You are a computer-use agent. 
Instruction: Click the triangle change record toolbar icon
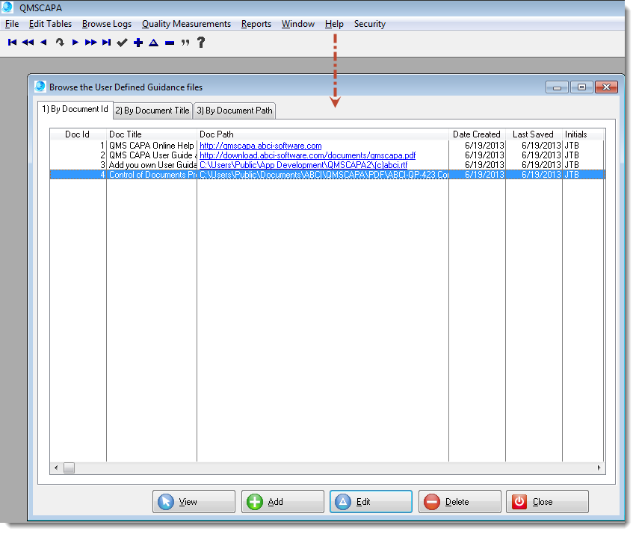pyautogui.click(x=154, y=43)
